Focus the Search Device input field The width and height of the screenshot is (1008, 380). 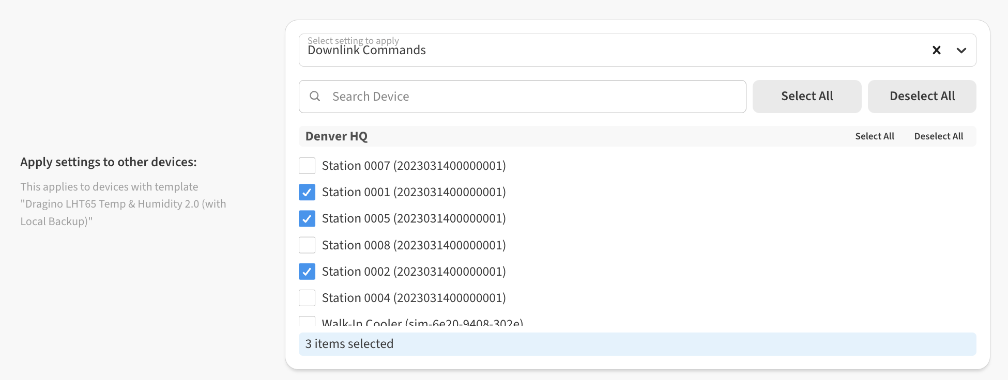532,97
